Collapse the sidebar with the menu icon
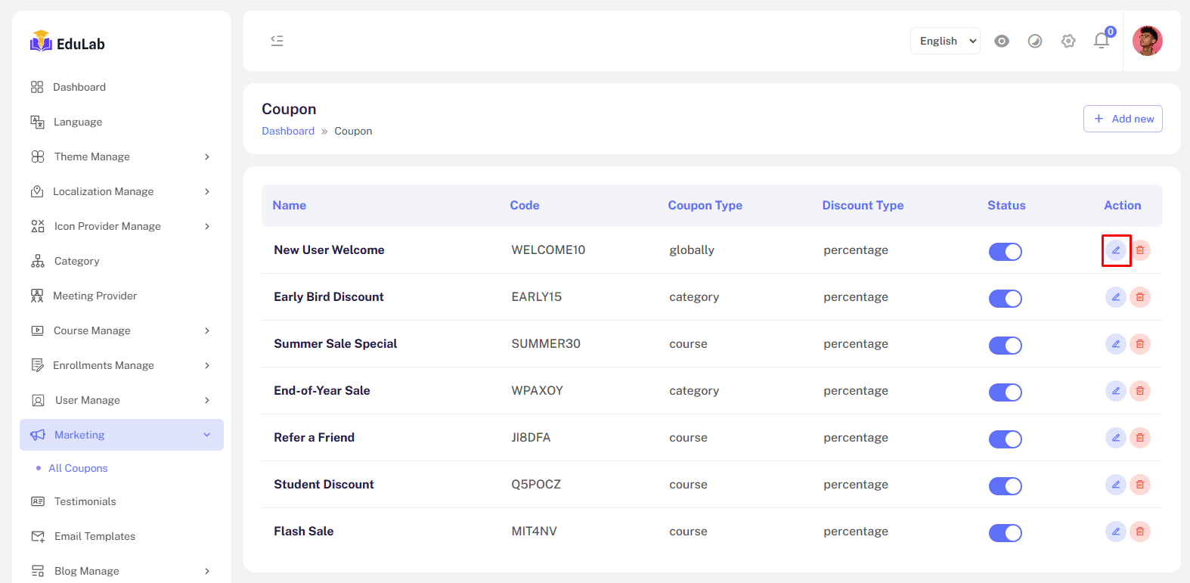1190x583 pixels. pos(277,41)
